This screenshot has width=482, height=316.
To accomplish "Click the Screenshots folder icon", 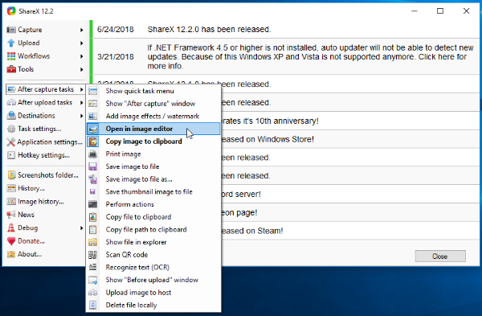I will point(11,175).
